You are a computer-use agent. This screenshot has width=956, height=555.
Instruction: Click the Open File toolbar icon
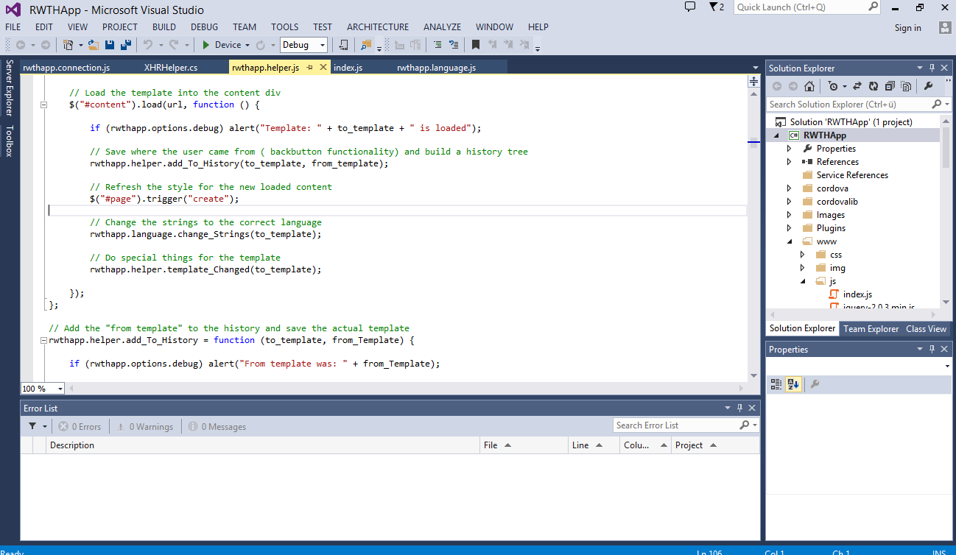94,45
